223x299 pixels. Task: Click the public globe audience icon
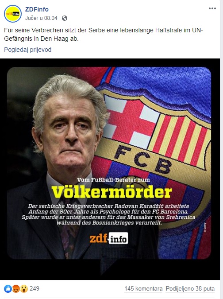coord(65,18)
